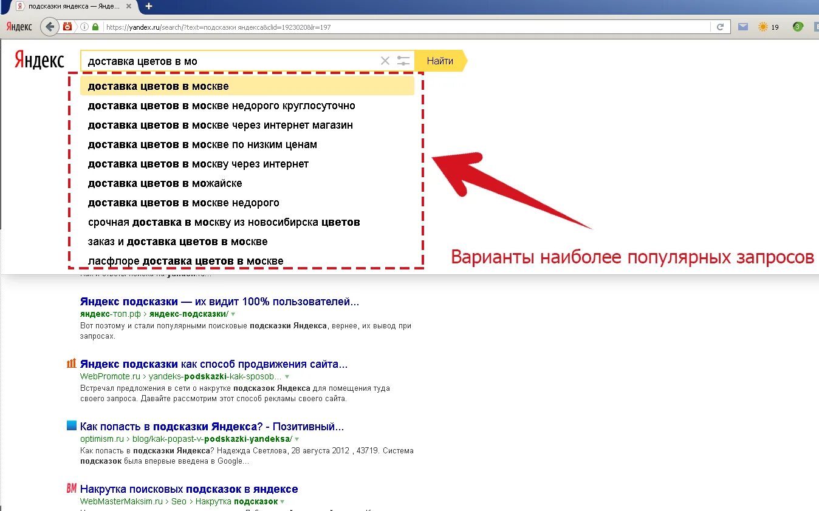Click the red camera icon beside back button
This screenshot has height=511, width=819.
67,27
